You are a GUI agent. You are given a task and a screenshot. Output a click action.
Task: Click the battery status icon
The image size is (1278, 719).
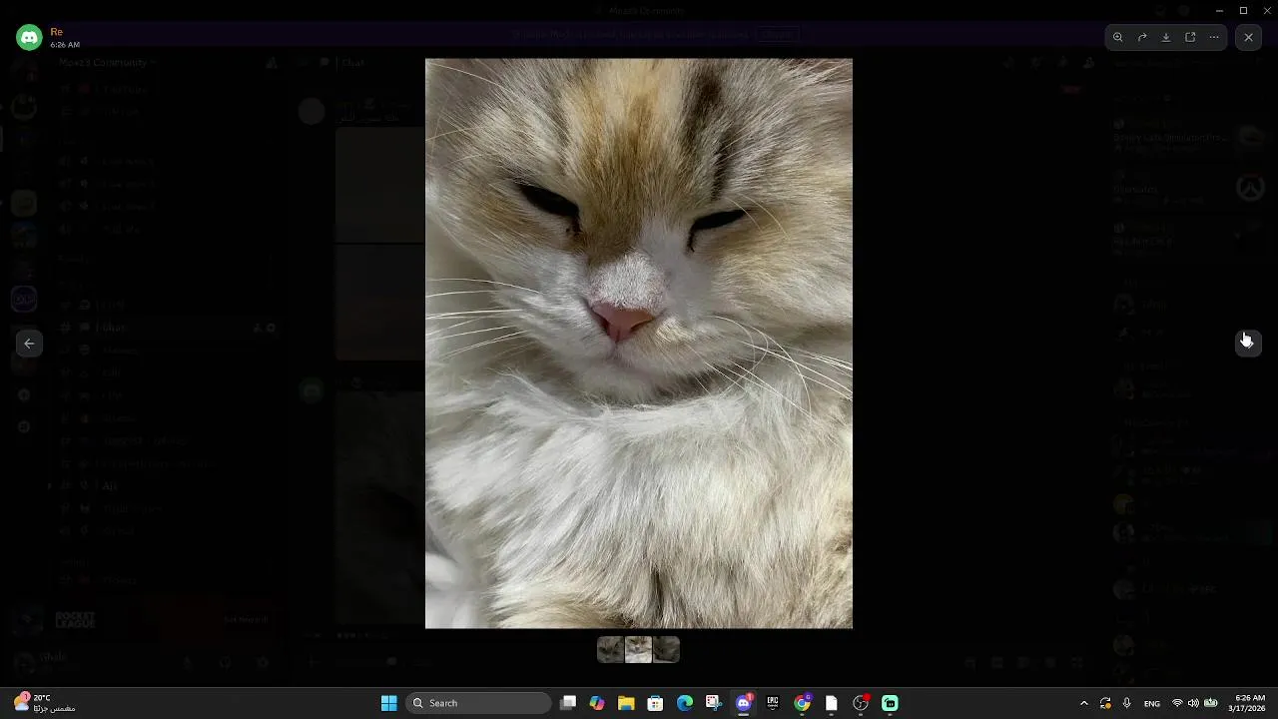coord(1211,703)
